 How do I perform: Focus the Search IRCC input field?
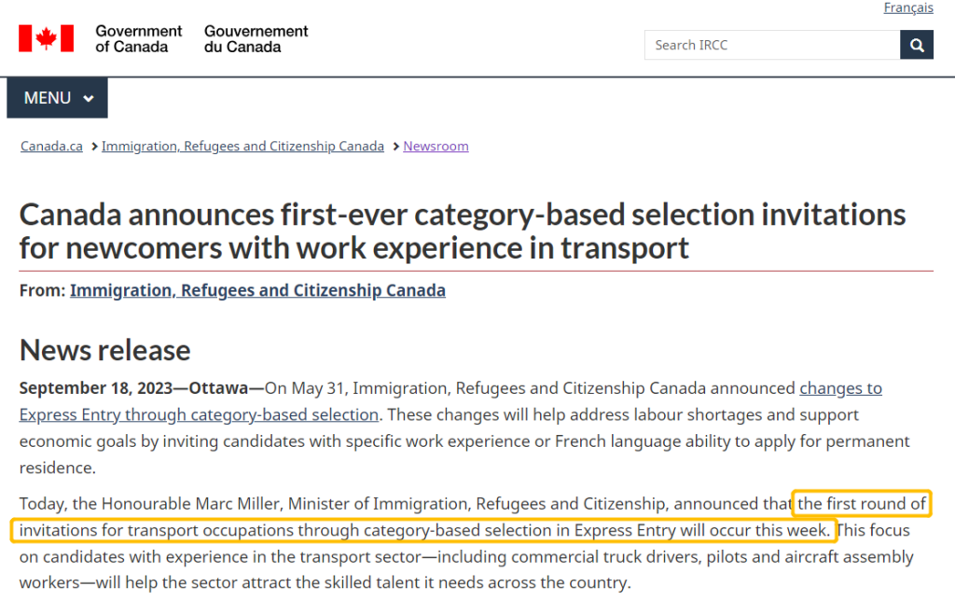(x=771, y=45)
